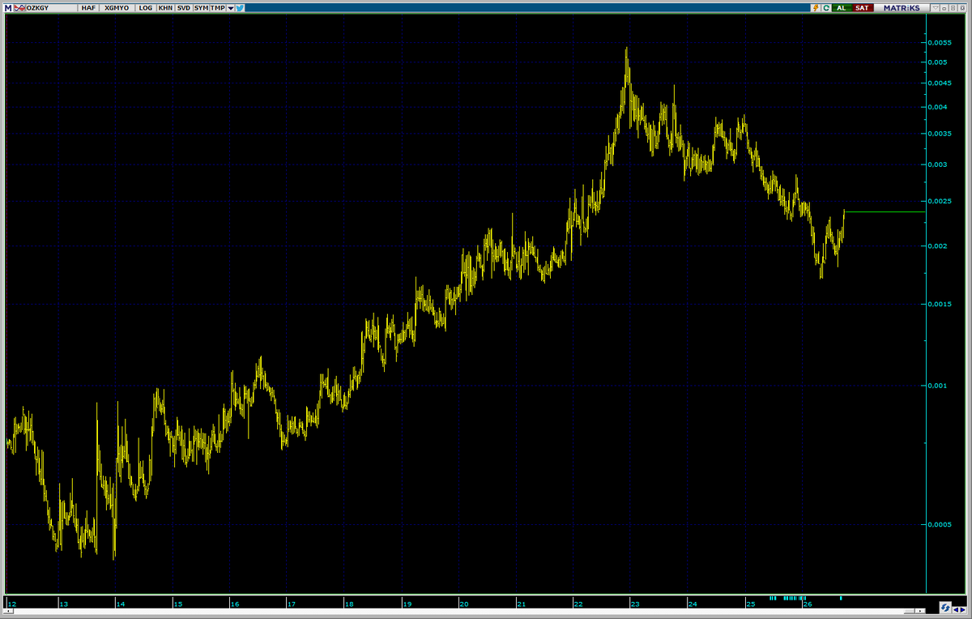Screen dimensions: 972x619
Task: Click the 21 year label on time axis
Action: point(522,604)
